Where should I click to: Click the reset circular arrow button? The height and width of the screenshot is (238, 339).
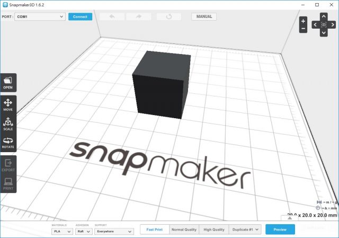click(169, 16)
